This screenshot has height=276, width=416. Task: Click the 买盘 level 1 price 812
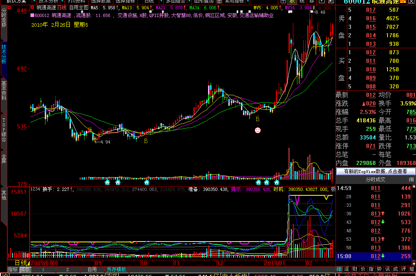[370, 52]
